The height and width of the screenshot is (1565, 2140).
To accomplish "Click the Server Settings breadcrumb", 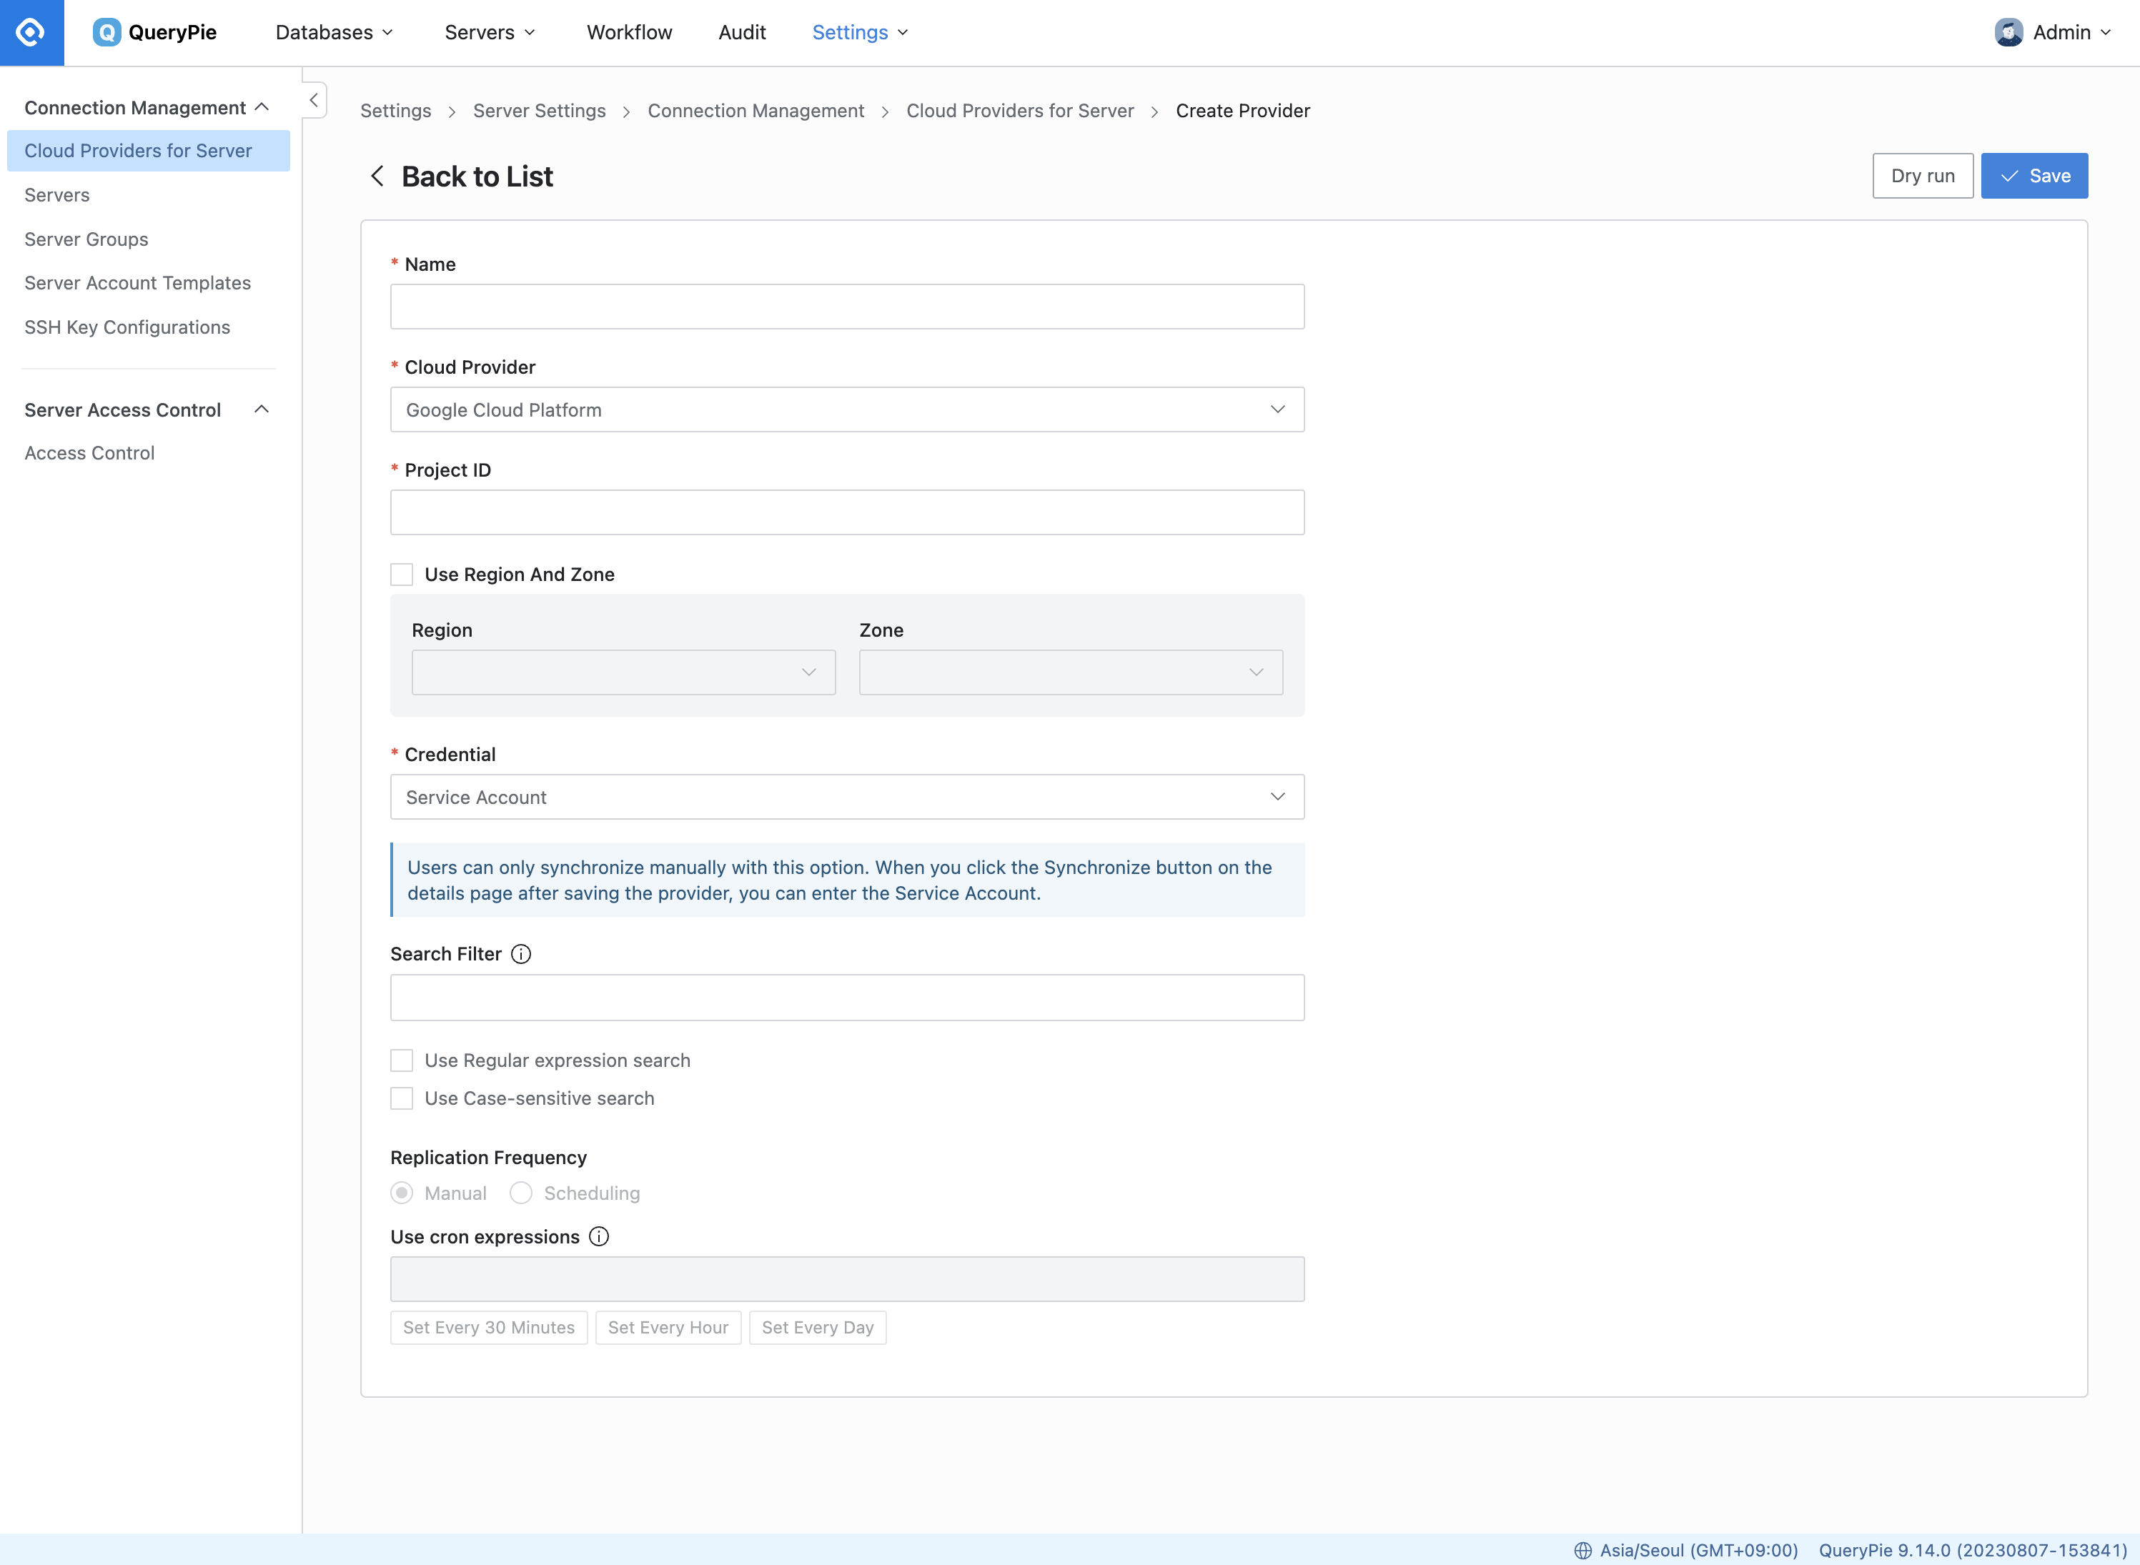I will coord(539,111).
